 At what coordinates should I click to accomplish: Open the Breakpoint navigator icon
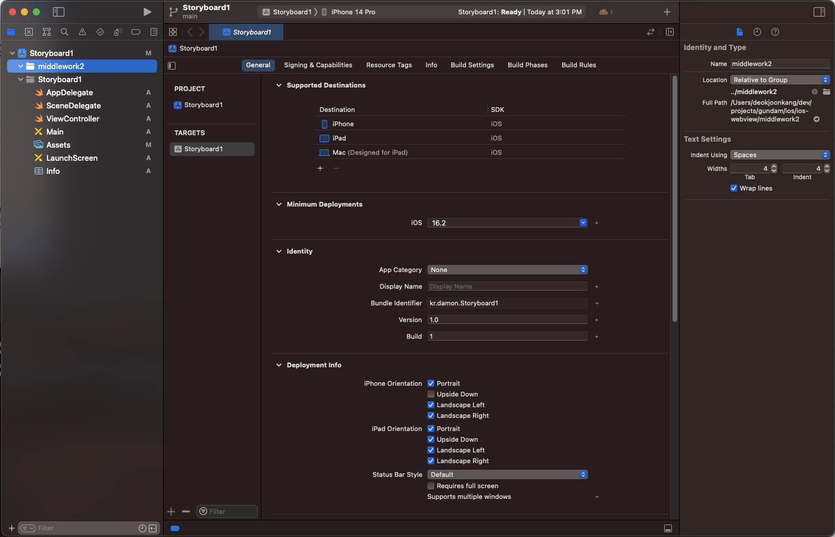click(x=136, y=32)
